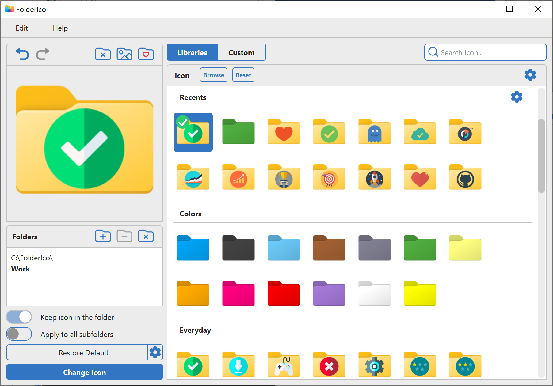Click the Search Icon field
Image resolution: width=553 pixels, height=386 pixels.
[x=485, y=52]
